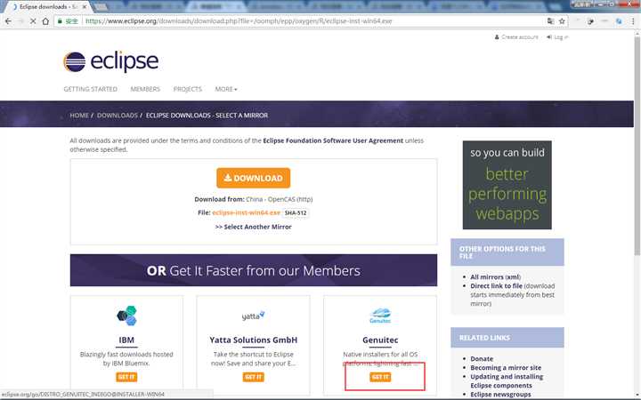Expand Select Another Mirror
The image size is (641, 400).
pyautogui.click(x=254, y=227)
